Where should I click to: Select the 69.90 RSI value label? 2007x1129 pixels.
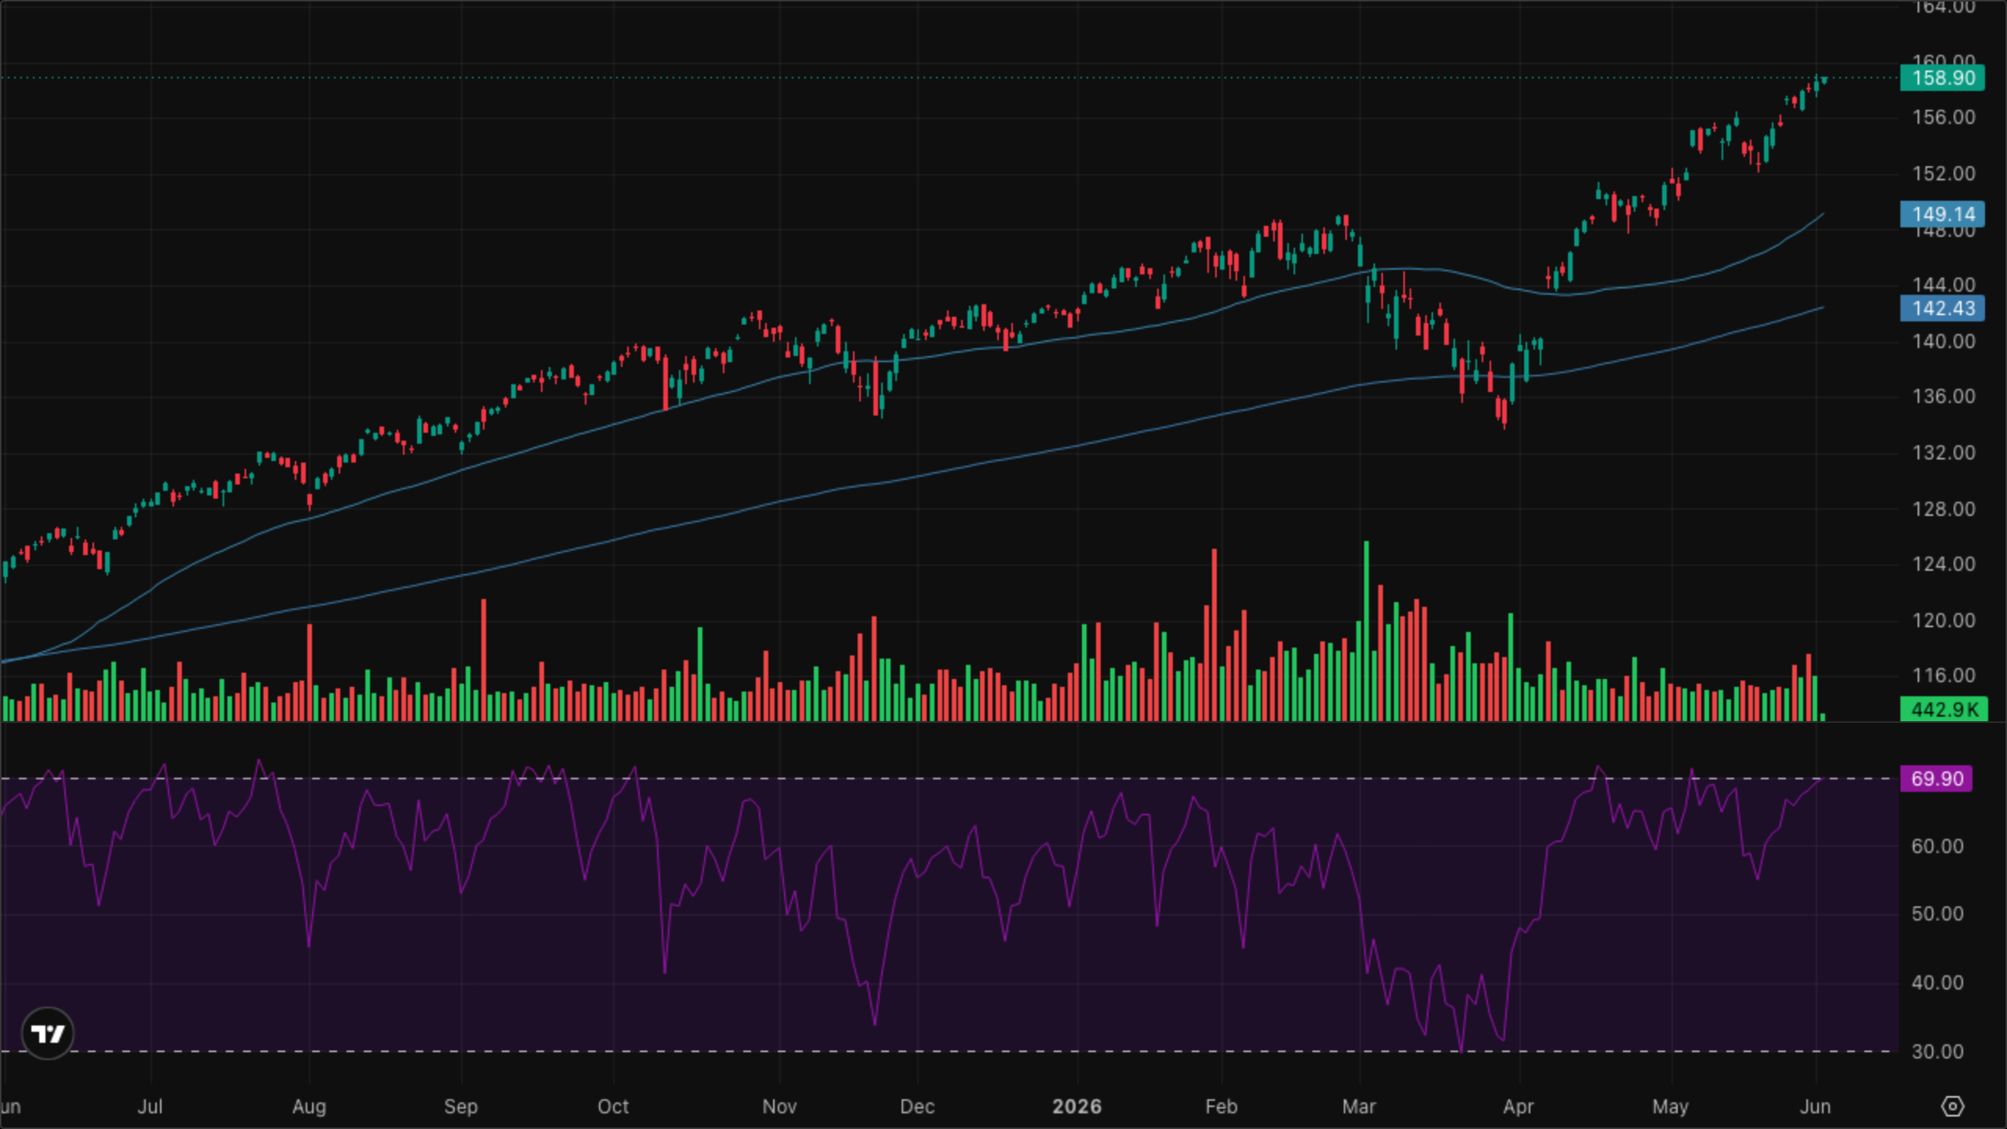click(1936, 779)
